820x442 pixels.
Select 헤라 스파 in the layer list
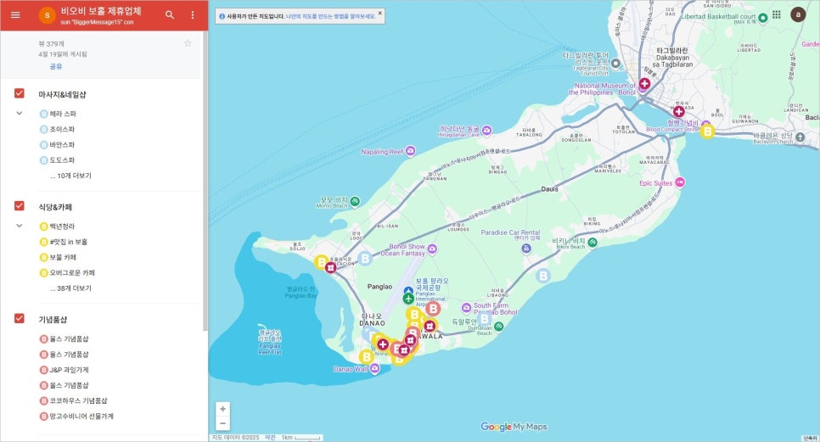[x=63, y=114]
